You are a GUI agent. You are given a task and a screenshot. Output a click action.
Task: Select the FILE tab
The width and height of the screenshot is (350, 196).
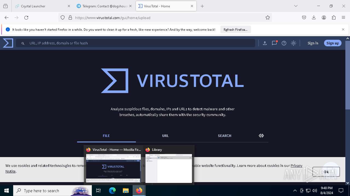pos(106,136)
